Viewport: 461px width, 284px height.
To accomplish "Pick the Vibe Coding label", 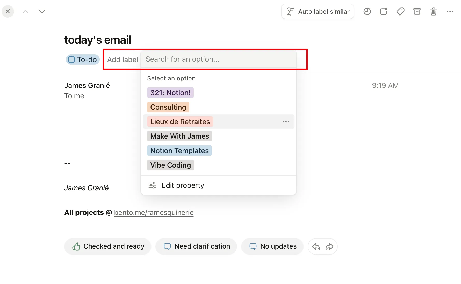I will tap(170, 165).
